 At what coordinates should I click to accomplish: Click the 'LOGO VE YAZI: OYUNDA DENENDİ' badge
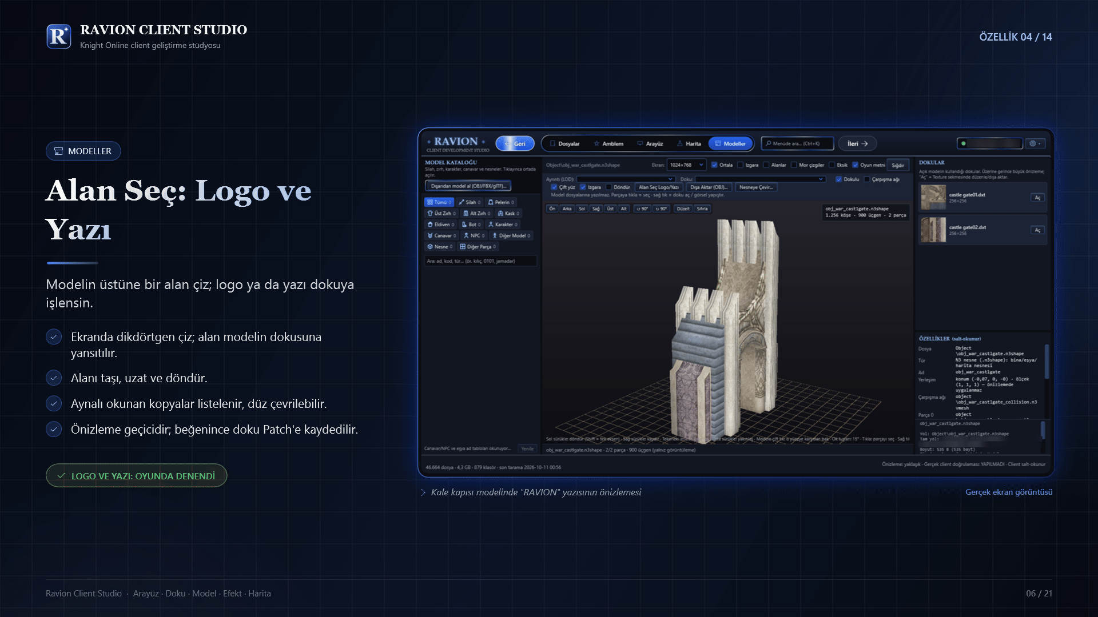click(137, 475)
